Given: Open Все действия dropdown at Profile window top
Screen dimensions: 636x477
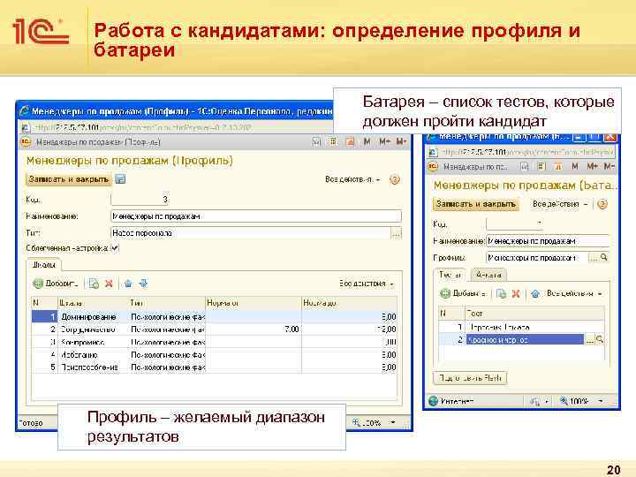Looking at the screenshot, I should (x=352, y=179).
